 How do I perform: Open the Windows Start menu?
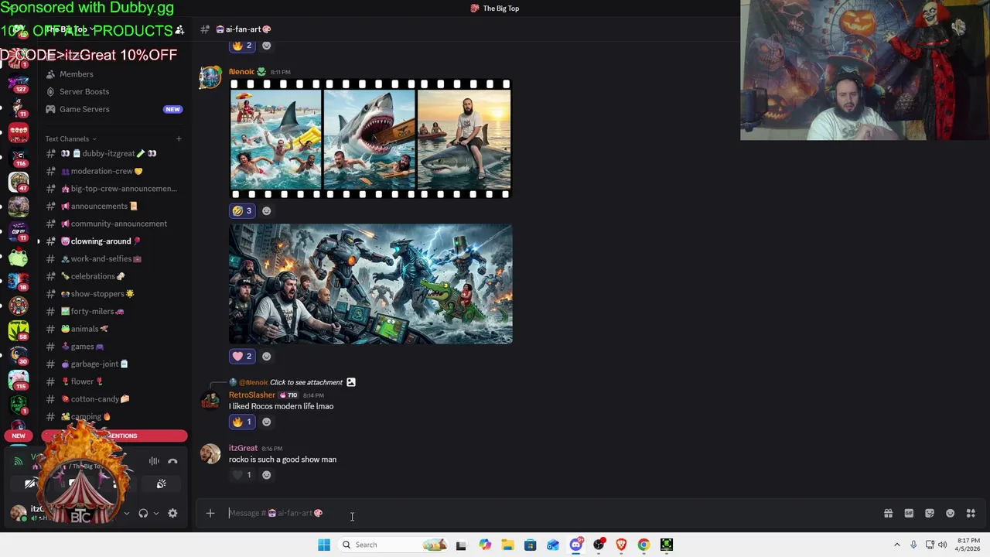click(x=324, y=545)
